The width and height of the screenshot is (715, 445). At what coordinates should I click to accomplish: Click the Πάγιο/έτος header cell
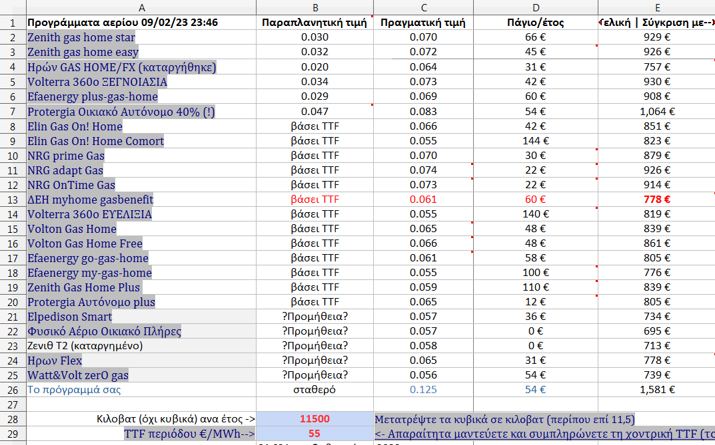tap(536, 23)
